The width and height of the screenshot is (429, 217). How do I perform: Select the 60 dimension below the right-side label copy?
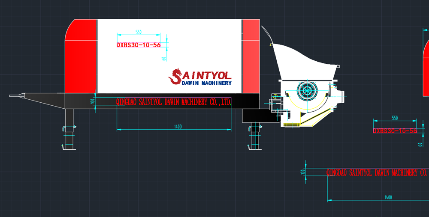tap(420, 144)
